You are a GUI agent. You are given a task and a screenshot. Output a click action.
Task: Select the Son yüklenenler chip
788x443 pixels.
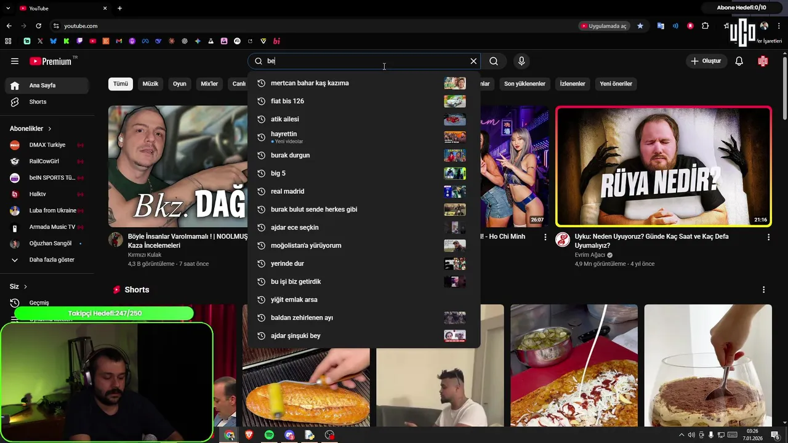[525, 84]
